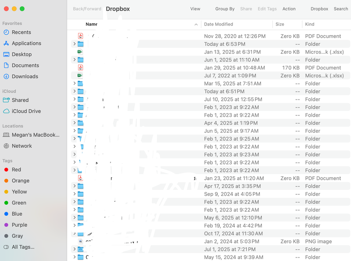Click folder icon modified Apr 17, 2025
351x261 pixels.
coord(80,186)
